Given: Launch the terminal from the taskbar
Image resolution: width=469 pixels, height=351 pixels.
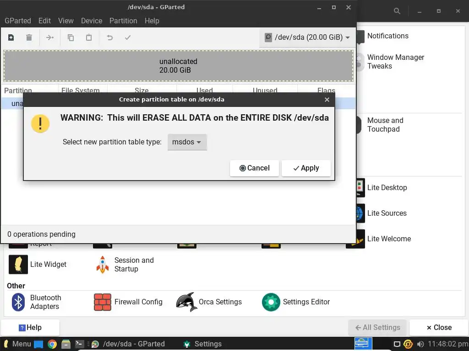Looking at the screenshot, I should 79,344.
